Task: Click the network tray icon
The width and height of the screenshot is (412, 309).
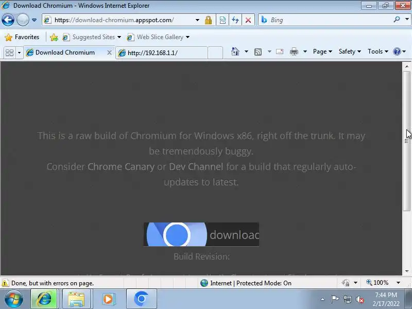Action: tap(347, 299)
